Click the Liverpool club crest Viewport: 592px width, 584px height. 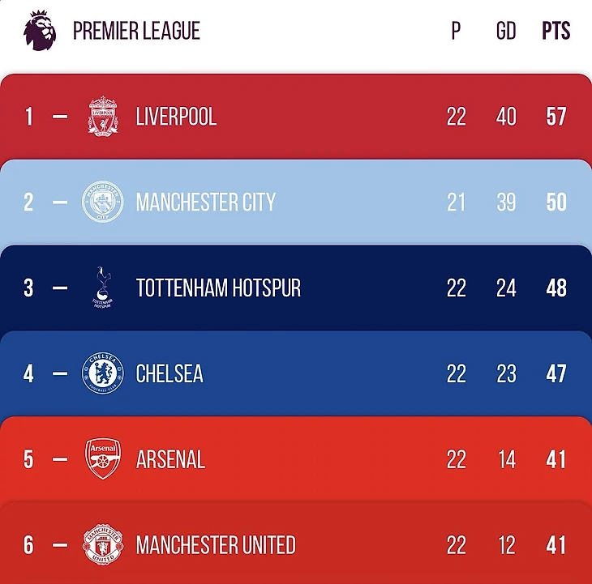coord(103,116)
